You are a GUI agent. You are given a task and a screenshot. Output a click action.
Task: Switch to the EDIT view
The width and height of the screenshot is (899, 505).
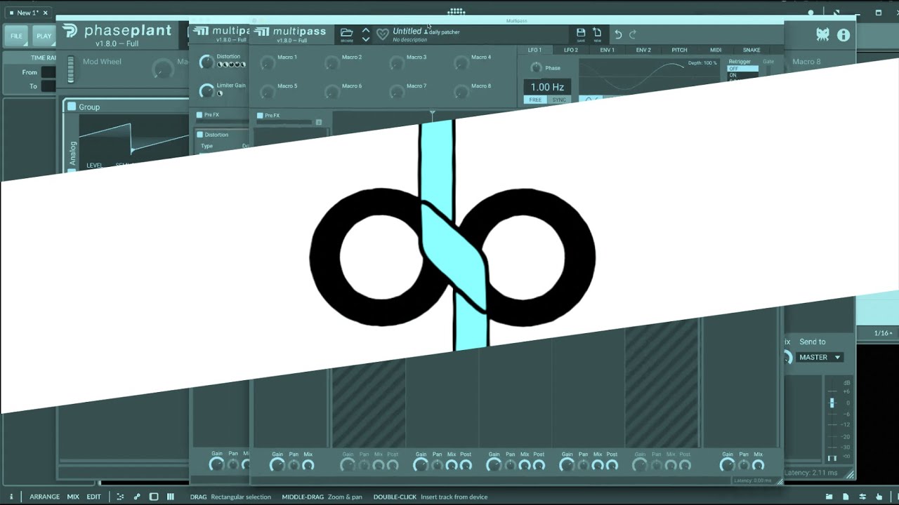click(93, 497)
